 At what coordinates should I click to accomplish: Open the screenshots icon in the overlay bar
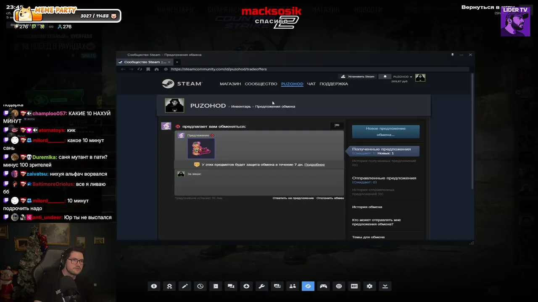tap(277, 286)
